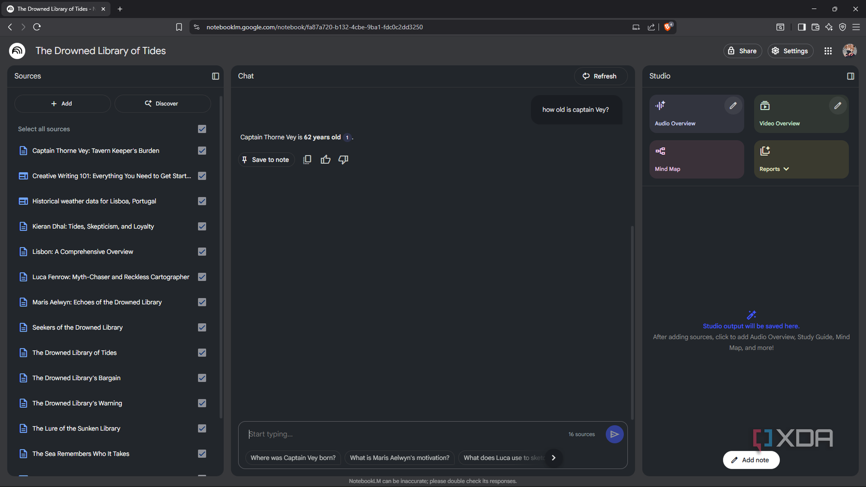Give thumbs down to the response
Image resolution: width=866 pixels, height=487 pixels.
pos(343,160)
